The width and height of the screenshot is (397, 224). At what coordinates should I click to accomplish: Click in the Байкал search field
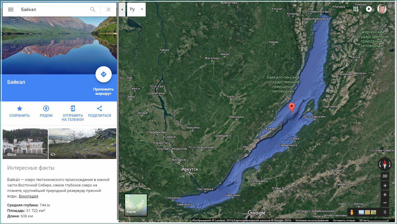(54, 10)
